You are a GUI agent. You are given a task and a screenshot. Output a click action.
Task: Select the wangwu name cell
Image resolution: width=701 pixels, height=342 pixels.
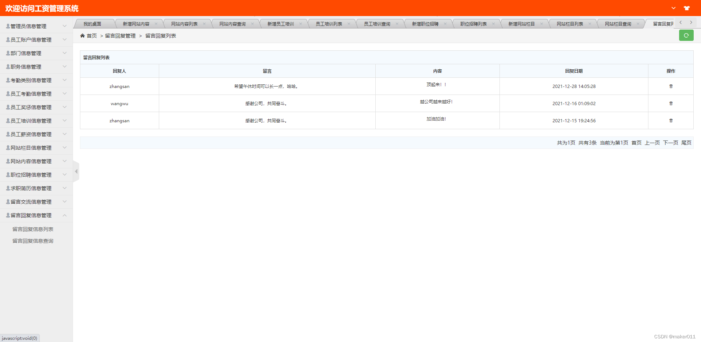[119, 103]
